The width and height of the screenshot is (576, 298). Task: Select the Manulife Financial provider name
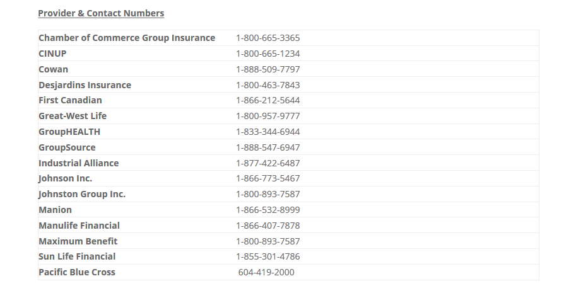tap(79, 226)
